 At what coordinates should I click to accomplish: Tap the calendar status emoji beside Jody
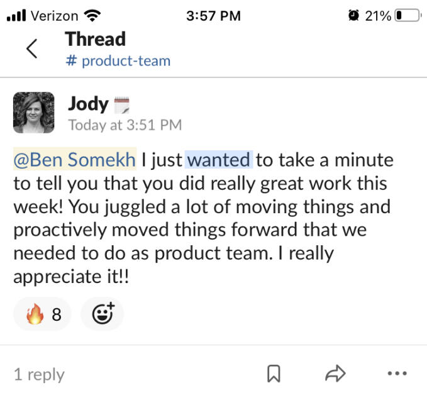[x=121, y=105]
